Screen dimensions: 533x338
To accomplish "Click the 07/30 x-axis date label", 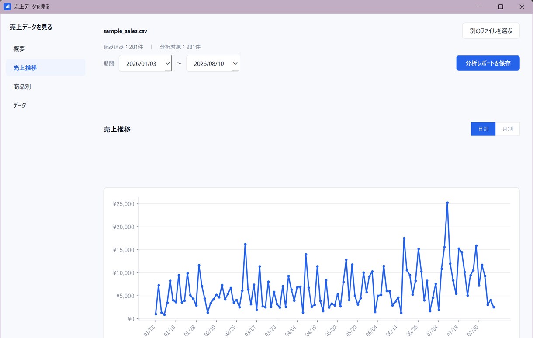I will point(473,331).
